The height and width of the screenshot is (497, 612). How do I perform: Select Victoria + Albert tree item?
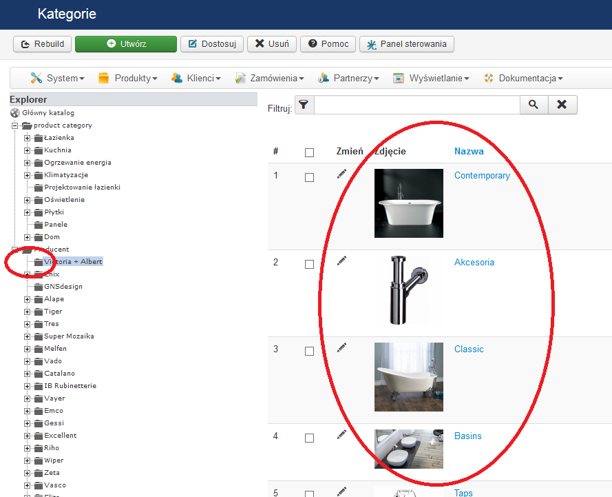[x=73, y=262]
